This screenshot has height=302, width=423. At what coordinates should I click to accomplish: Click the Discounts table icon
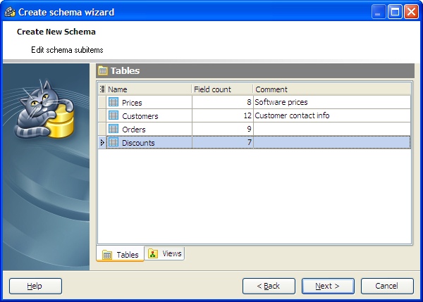click(x=114, y=142)
